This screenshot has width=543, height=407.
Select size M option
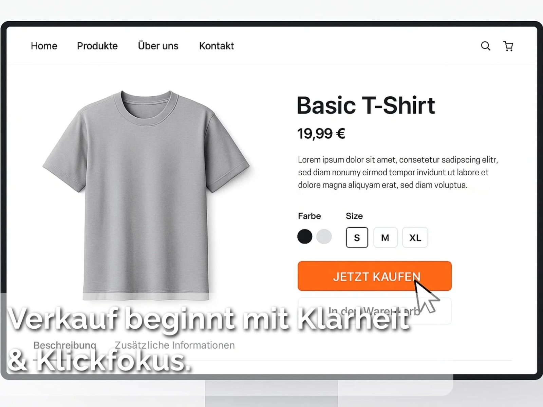[385, 237]
